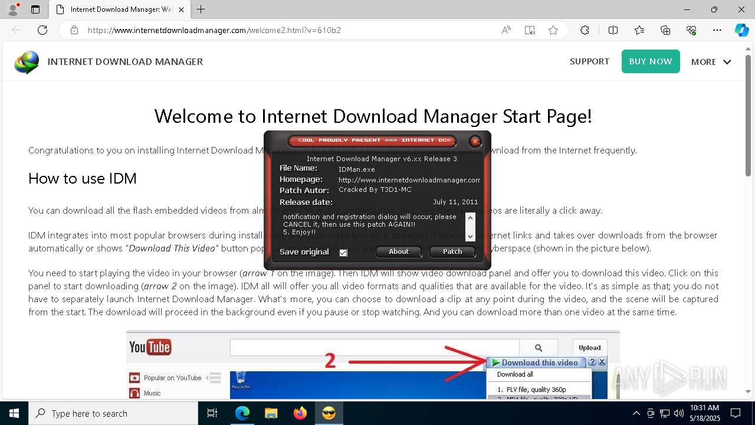This screenshot has width=755, height=425.
Task: Add this page to favorites star
Action: (553, 30)
